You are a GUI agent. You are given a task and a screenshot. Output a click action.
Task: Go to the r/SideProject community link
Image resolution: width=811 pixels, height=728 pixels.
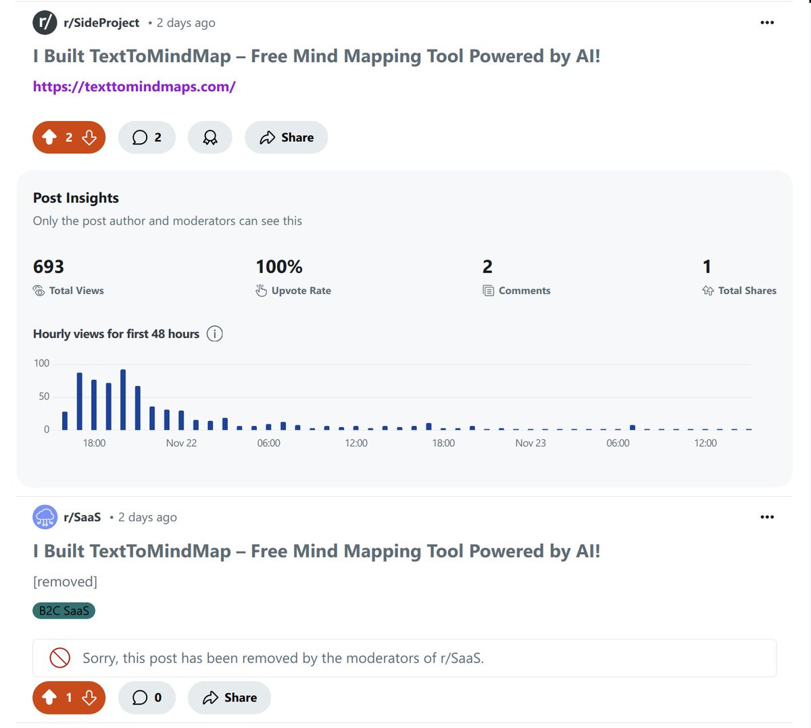tap(101, 23)
